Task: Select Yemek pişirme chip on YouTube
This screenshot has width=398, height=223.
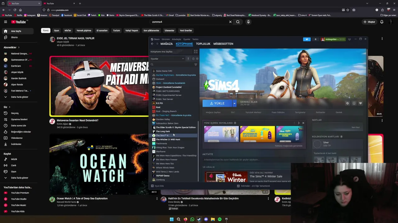Action: click(84, 30)
